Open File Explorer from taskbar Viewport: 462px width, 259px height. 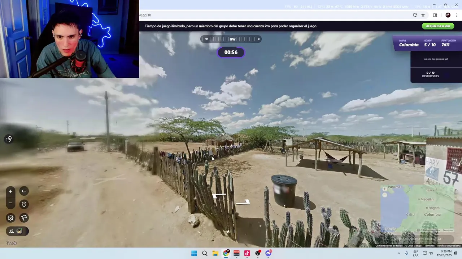215,253
